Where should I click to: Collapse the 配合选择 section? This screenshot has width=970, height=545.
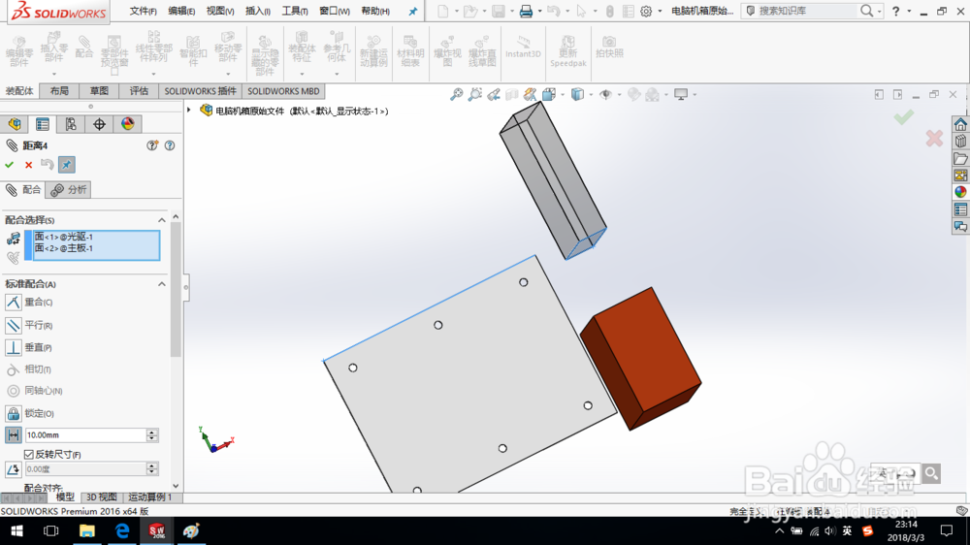[x=161, y=220]
